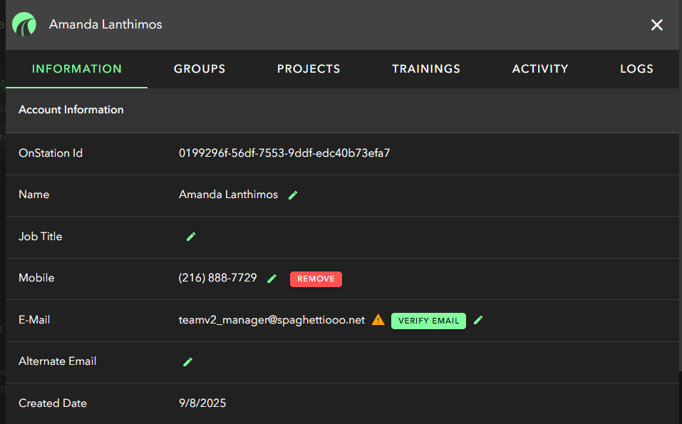The height and width of the screenshot is (424, 682).
Task: Click the Verify Email button
Action: tap(428, 321)
